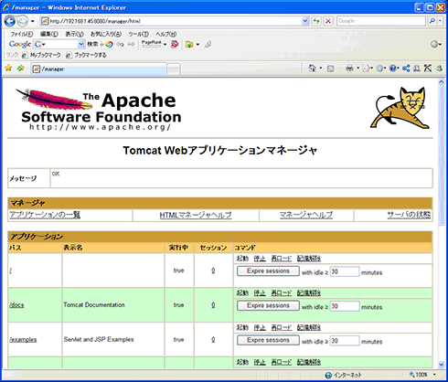Open the 表示(V) menu
Screen dimensions: 448x382
(x=74, y=34)
